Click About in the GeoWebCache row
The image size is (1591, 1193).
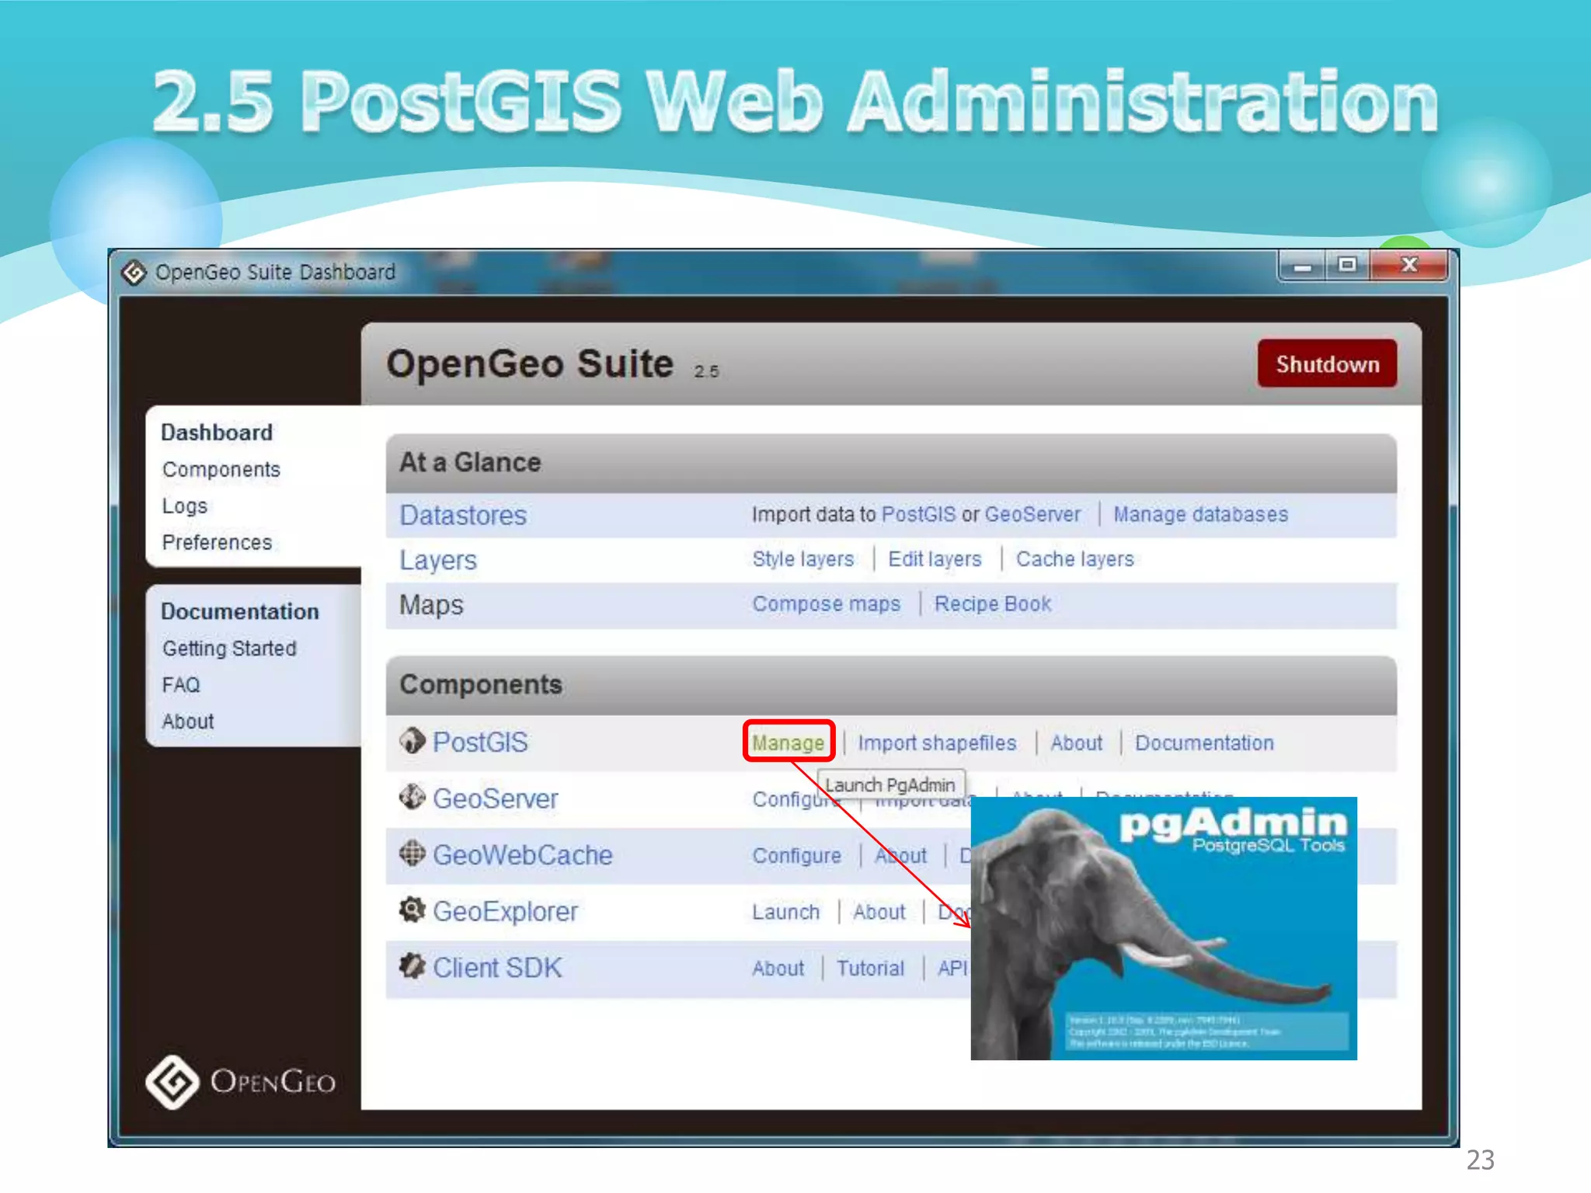click(901, 856)
